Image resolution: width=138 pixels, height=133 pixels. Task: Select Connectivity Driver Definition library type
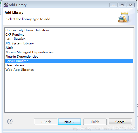pyautogui.click(x=69, y=30)
